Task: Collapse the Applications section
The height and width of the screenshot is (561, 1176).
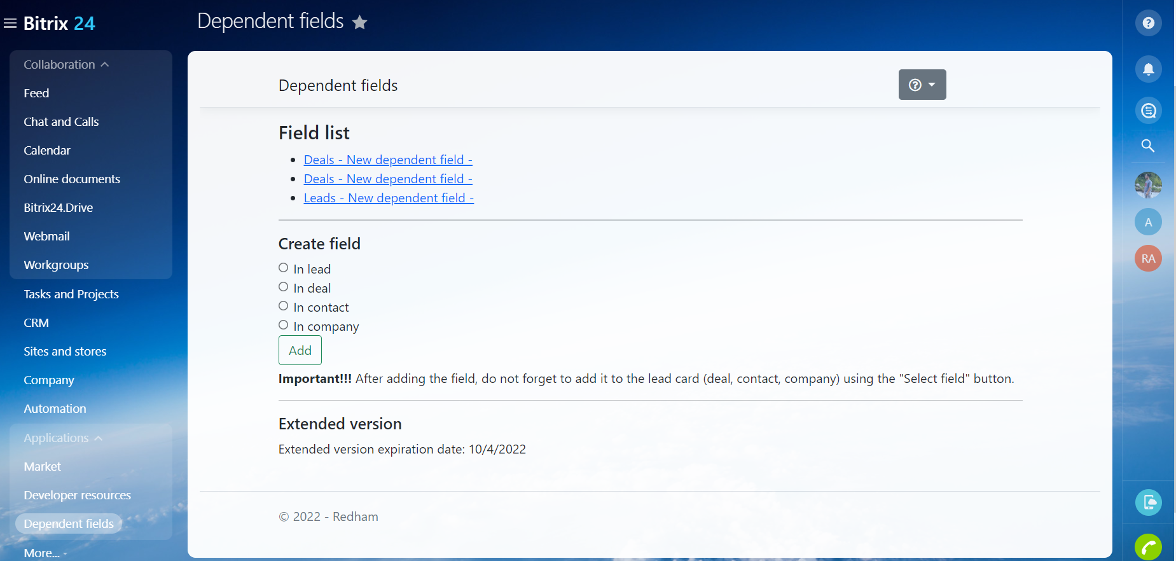Action: coord(62,438)
